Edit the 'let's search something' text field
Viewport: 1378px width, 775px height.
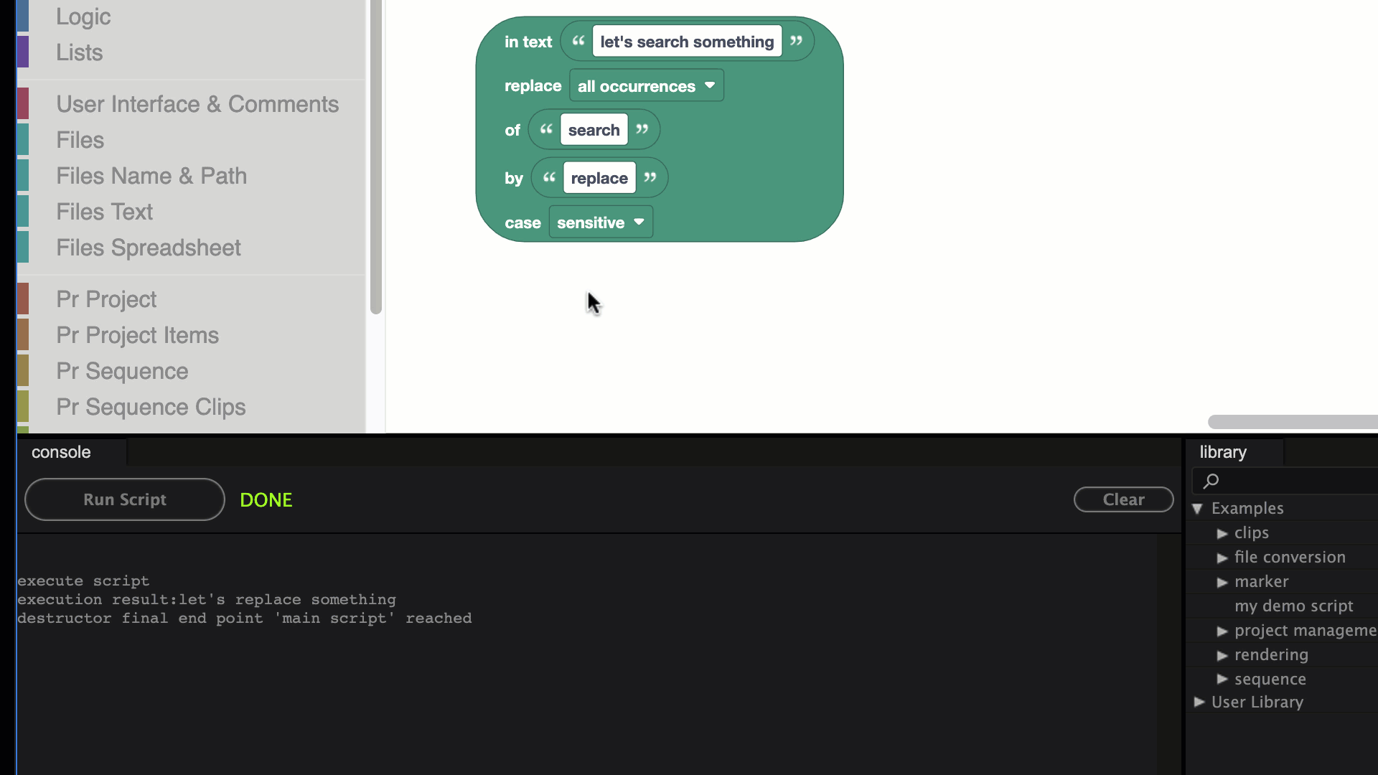pos(687,42)
